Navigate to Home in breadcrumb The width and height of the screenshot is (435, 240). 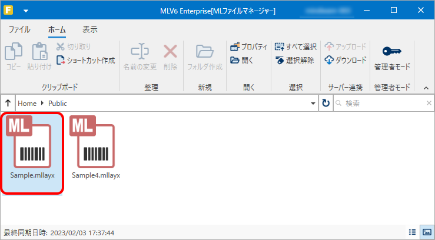(x=27, y=104)
